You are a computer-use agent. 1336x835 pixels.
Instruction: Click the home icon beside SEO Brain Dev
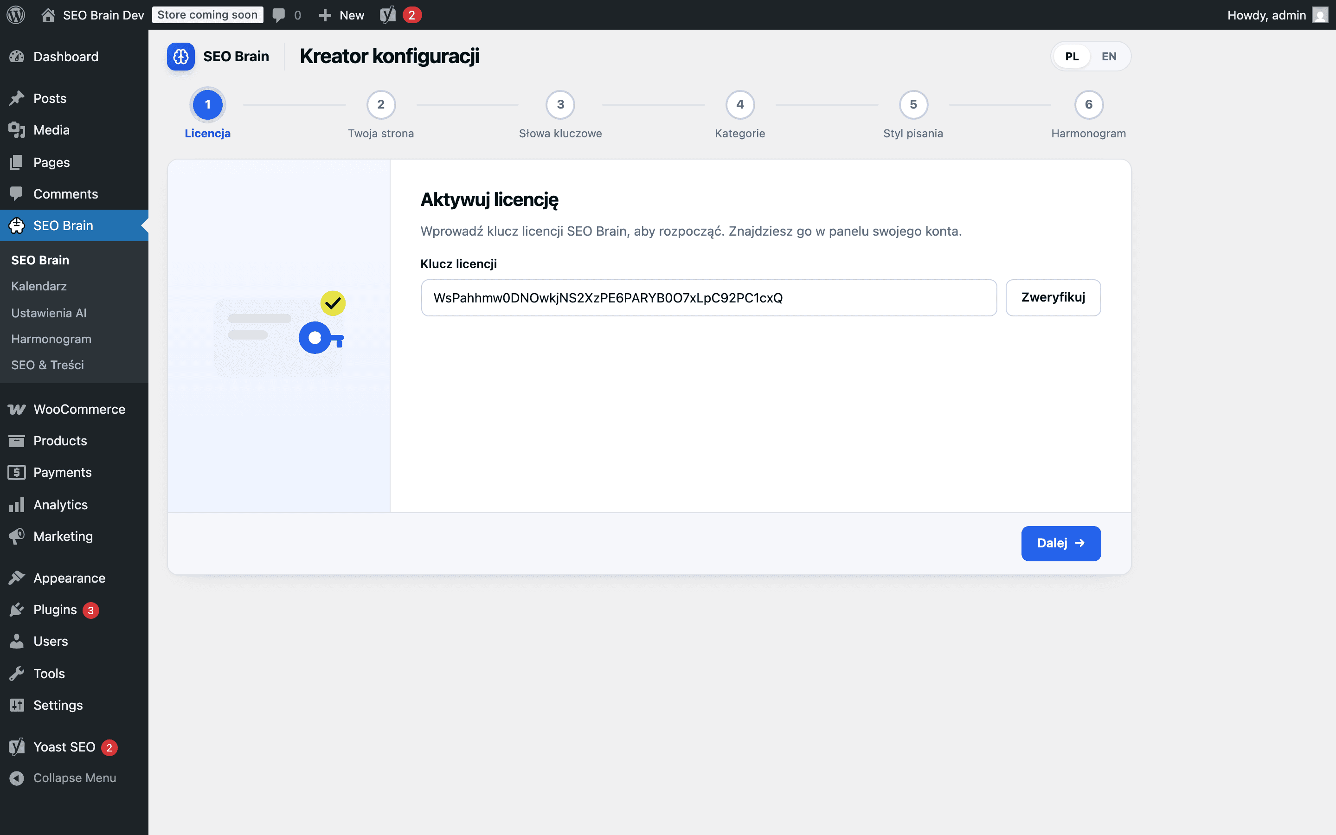[x=48, y=15]
